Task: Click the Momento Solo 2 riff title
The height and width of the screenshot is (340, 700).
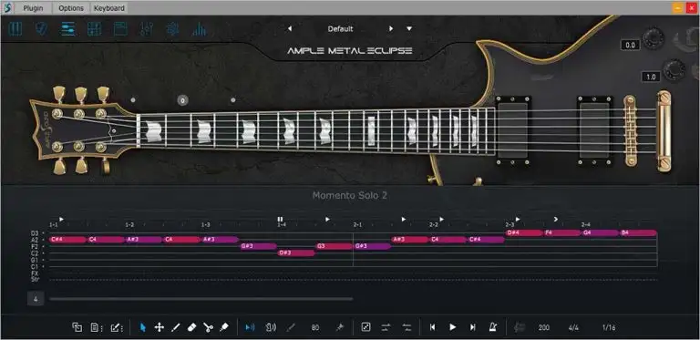Action: 350,195
